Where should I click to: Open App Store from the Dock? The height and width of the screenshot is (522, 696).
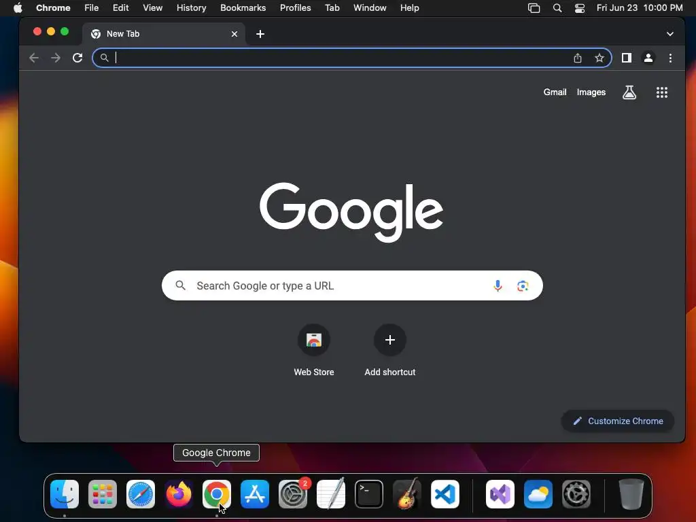point(255,494)
